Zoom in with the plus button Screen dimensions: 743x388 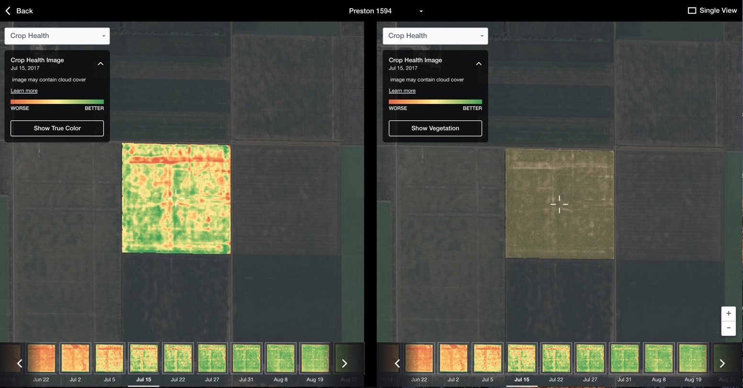728,314
